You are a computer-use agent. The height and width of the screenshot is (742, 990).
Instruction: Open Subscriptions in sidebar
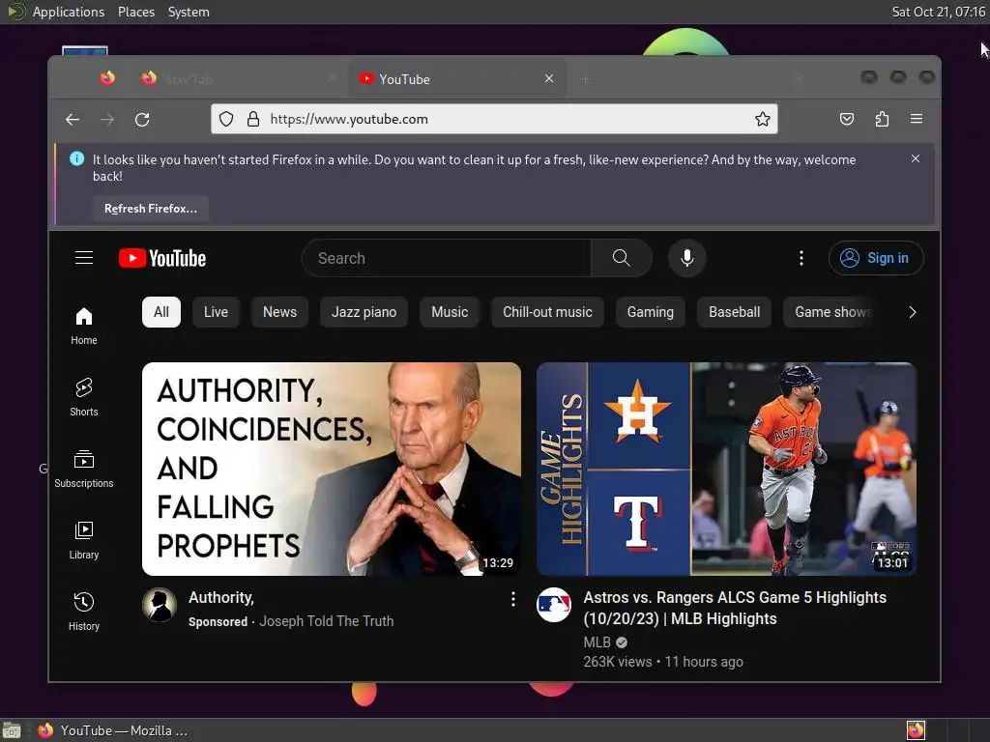click(84, 469)
